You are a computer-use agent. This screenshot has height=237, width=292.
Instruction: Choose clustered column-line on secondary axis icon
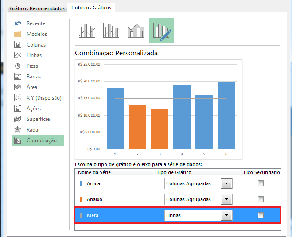111,31
